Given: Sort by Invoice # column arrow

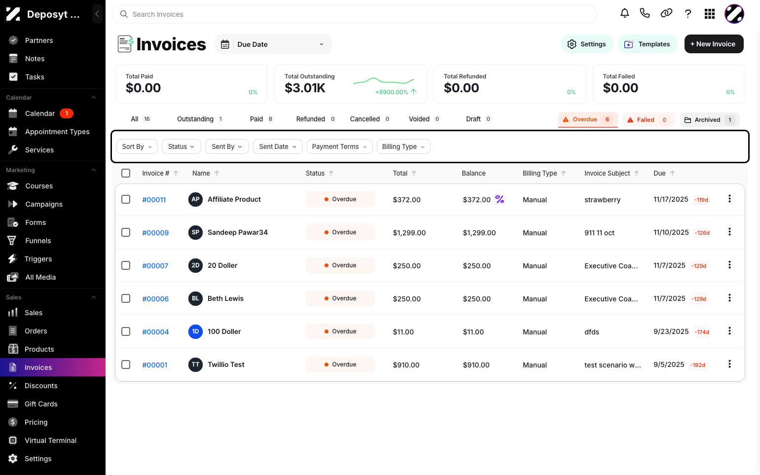Looking at the screenshot, I should [176, 173].
